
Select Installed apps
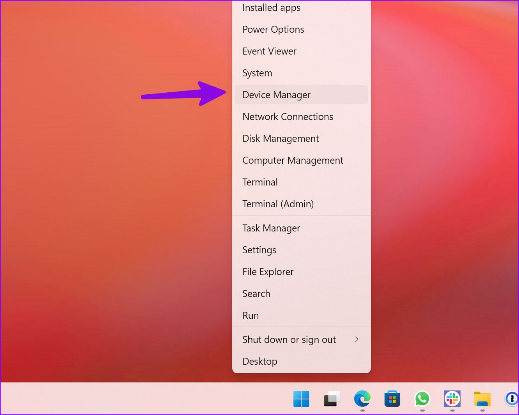point(271,7)
